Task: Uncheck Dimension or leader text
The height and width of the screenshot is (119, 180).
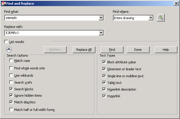Action: [104, 69]
